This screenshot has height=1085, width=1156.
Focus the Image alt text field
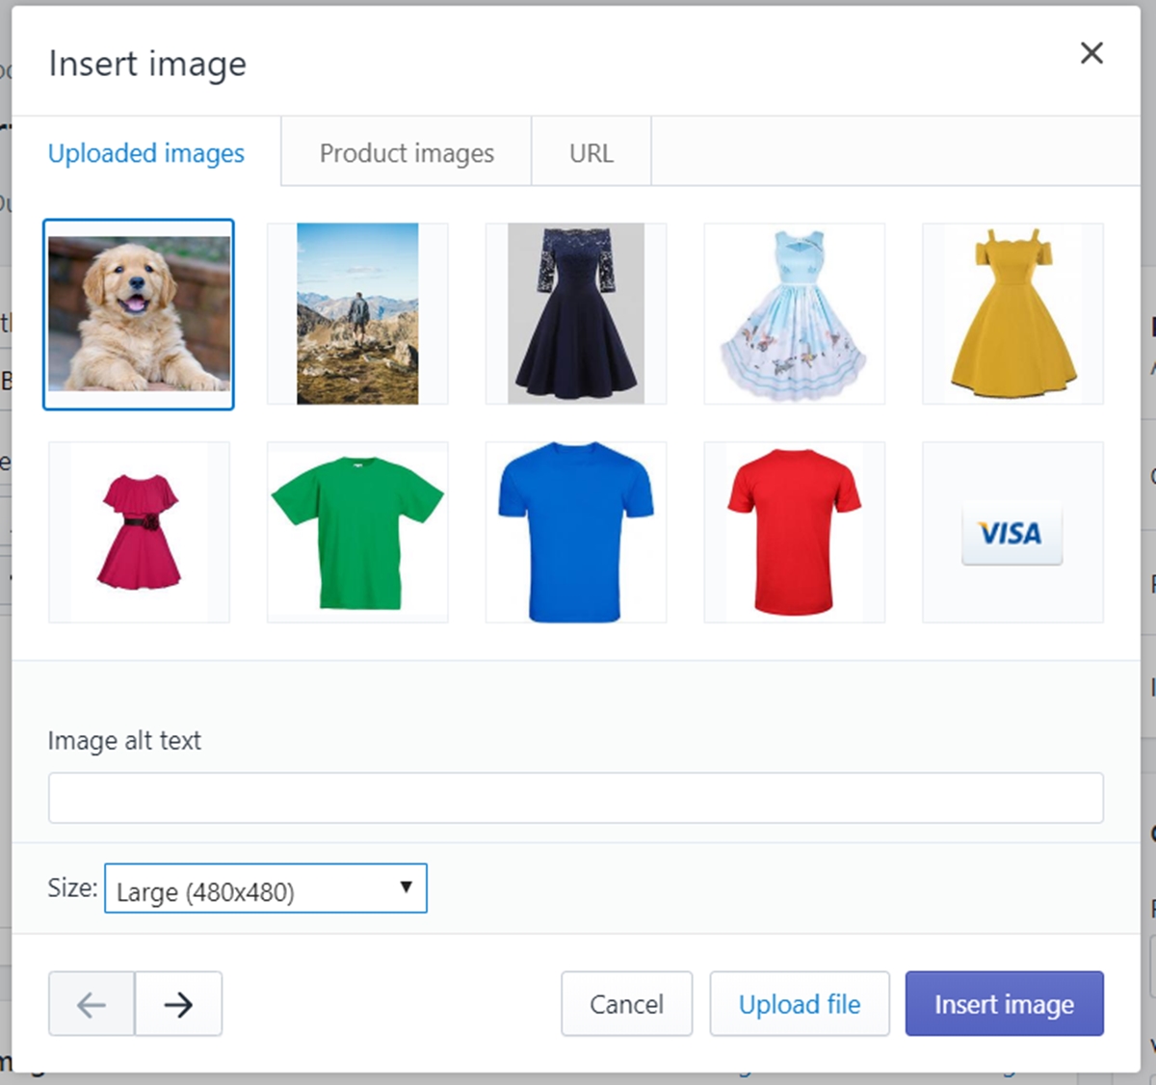(x=576, y=798)
